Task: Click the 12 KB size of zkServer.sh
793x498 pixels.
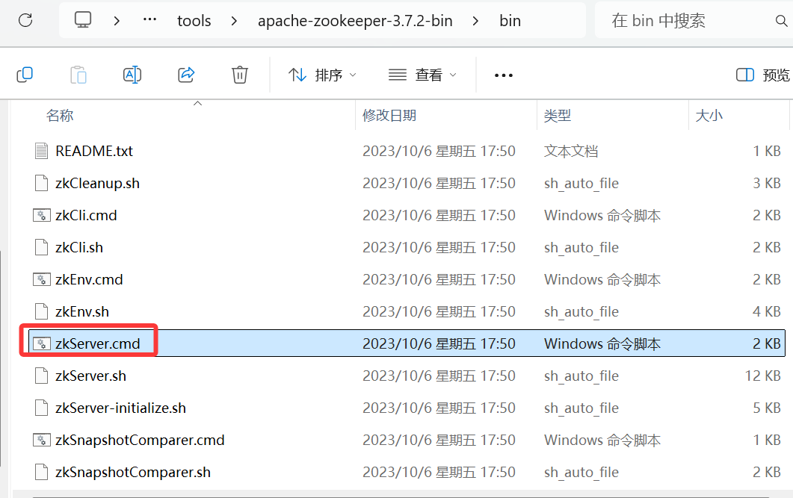Action: pyautogui.click(x=762, y=376)
